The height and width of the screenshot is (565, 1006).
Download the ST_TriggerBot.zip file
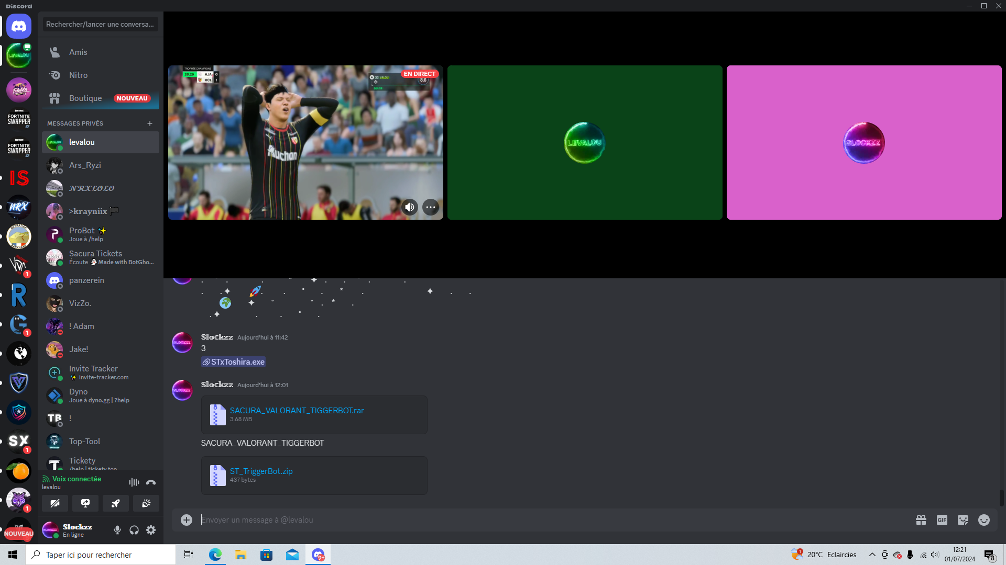pos(261,471)
